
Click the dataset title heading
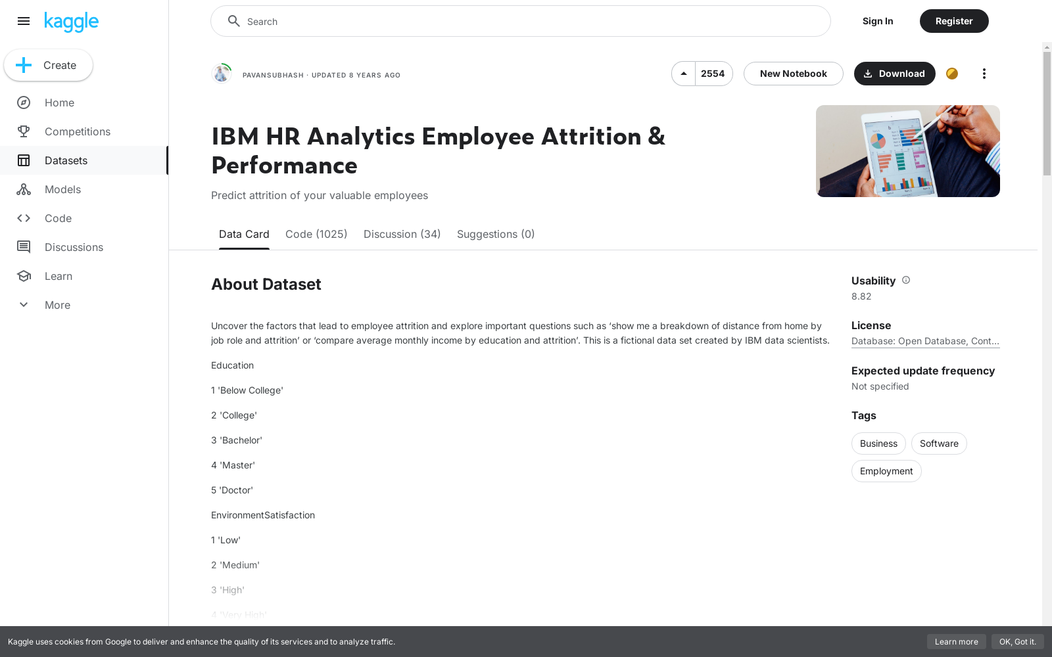point(439,151)
